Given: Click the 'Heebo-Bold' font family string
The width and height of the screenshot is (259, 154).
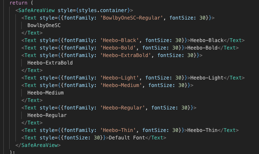Looking at the screenshot, I should (x=118, y=48).
